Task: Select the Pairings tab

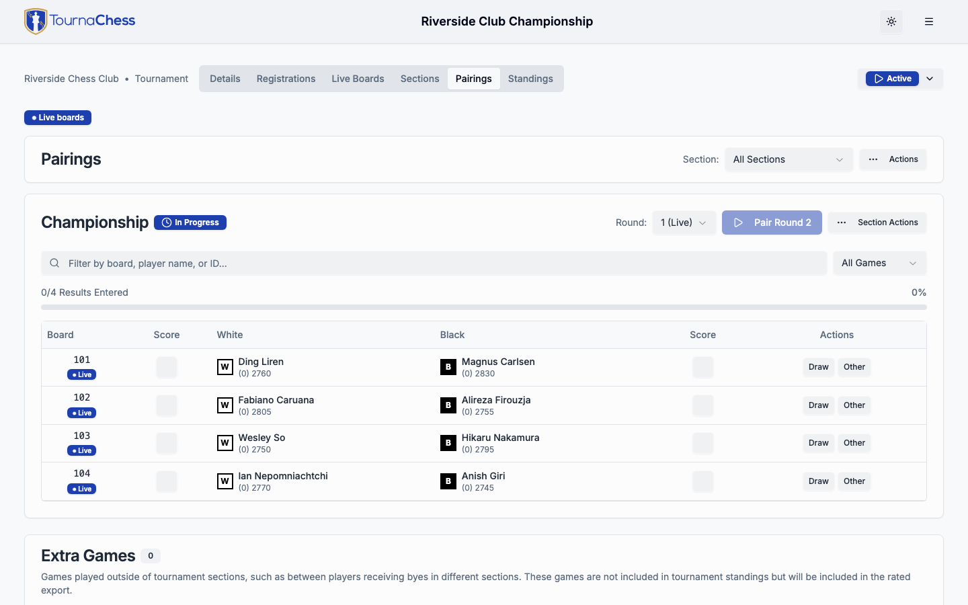Action: [474, 79]
